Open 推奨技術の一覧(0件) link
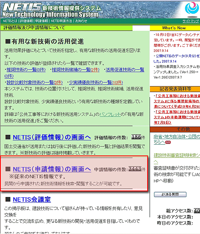The width and height of the screenshot is (200, 234). coord(26,70)
